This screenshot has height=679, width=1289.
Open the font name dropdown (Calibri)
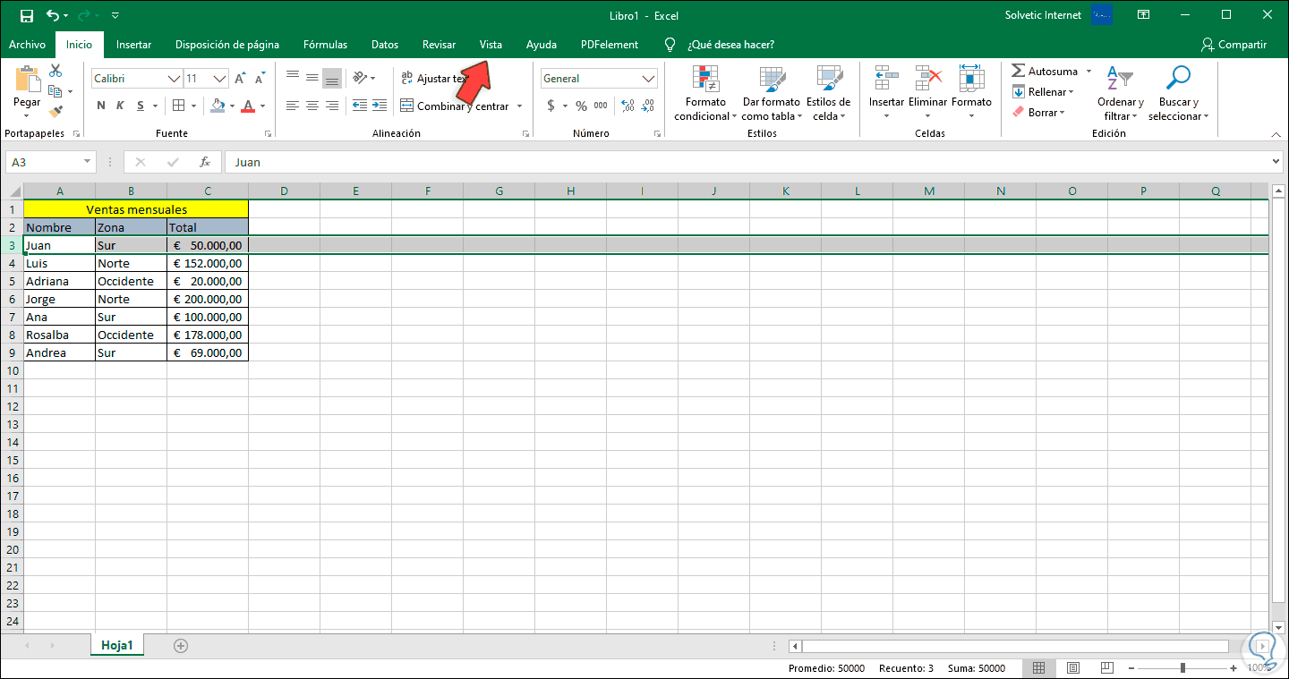coord(174,79)
